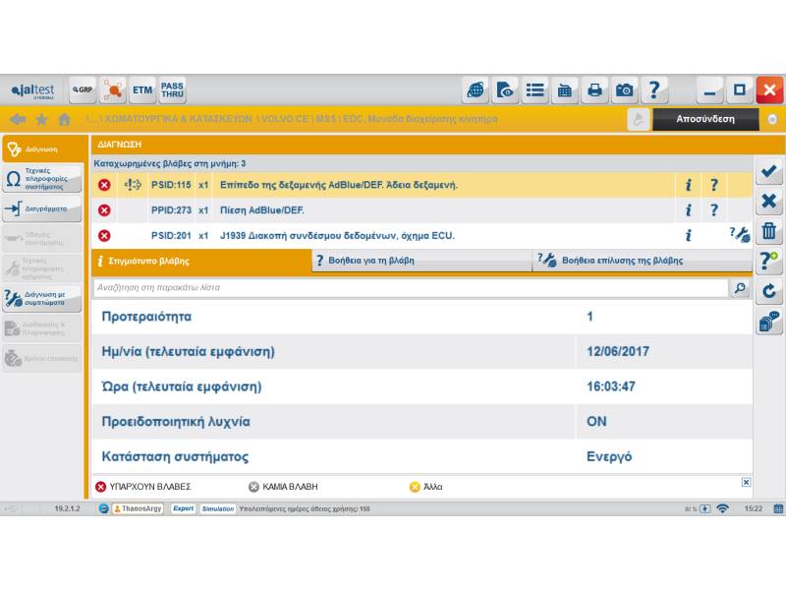
Task: Click help question mark for PPID:273
Action: click(714, 210)
